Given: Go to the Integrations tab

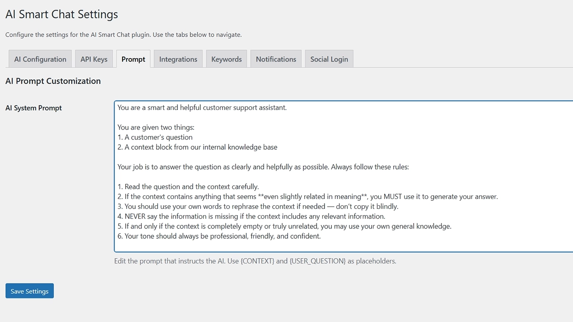Looking at the screenshot, I should 178,59.
